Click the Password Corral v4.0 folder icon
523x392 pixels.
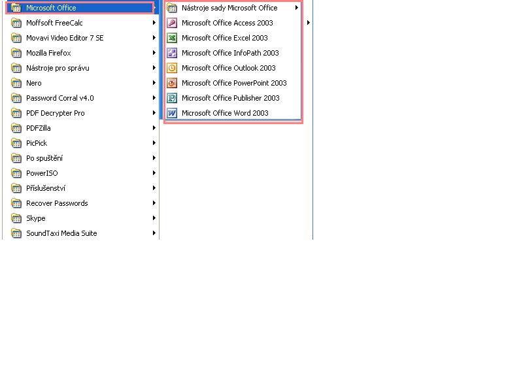(x=16, y=97)
